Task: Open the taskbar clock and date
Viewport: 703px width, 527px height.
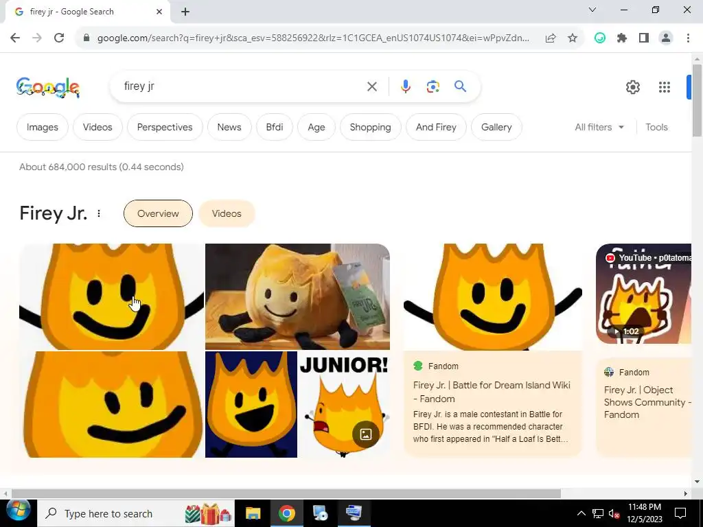Action: pyautogui.click(x=645, y=513)
